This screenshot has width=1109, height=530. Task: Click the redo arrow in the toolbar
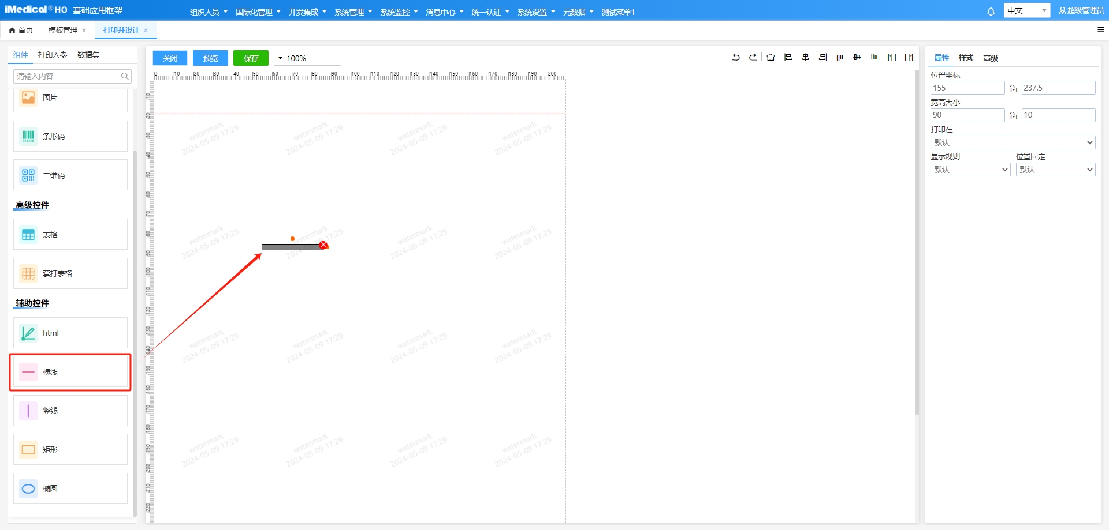pos(753,57)
